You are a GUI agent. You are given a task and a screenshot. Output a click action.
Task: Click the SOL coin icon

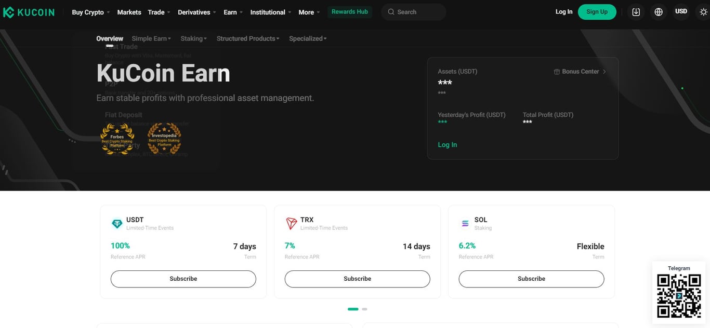465,223
